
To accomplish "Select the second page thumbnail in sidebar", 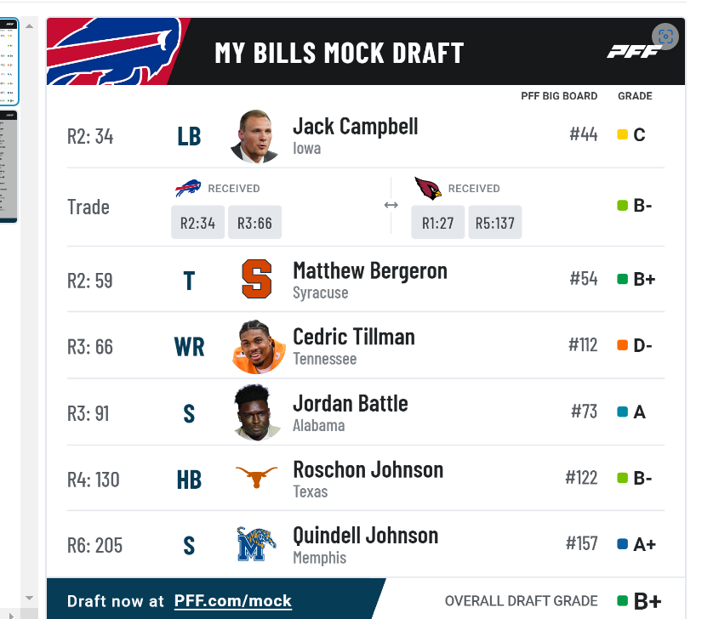I will pos(9,167).
